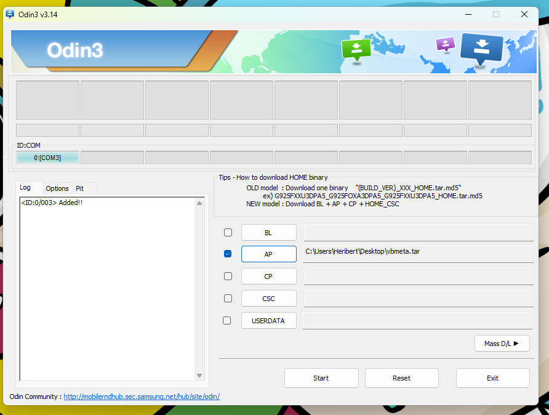Click the empty CP file path field
This screenshot has width=549, height=415.
pos(419,276)
